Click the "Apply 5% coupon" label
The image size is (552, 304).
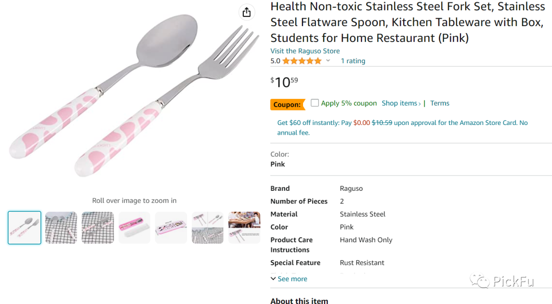(x=350, y=103)
